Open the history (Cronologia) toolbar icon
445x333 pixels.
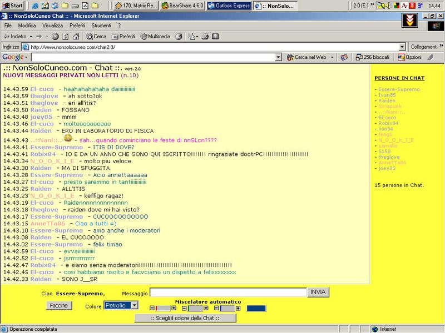(x=179, y=37)
